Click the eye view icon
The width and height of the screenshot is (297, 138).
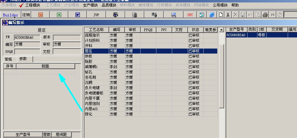(x=115, y=15)
